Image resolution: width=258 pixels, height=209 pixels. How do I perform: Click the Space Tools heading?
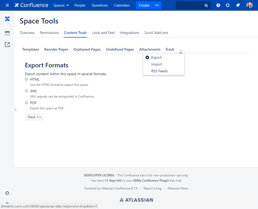click(x=39, y=21)
